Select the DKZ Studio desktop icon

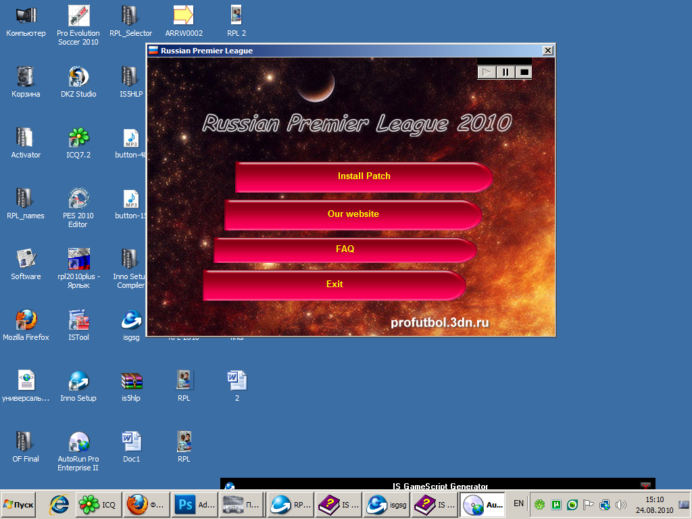tap(78, 82)
